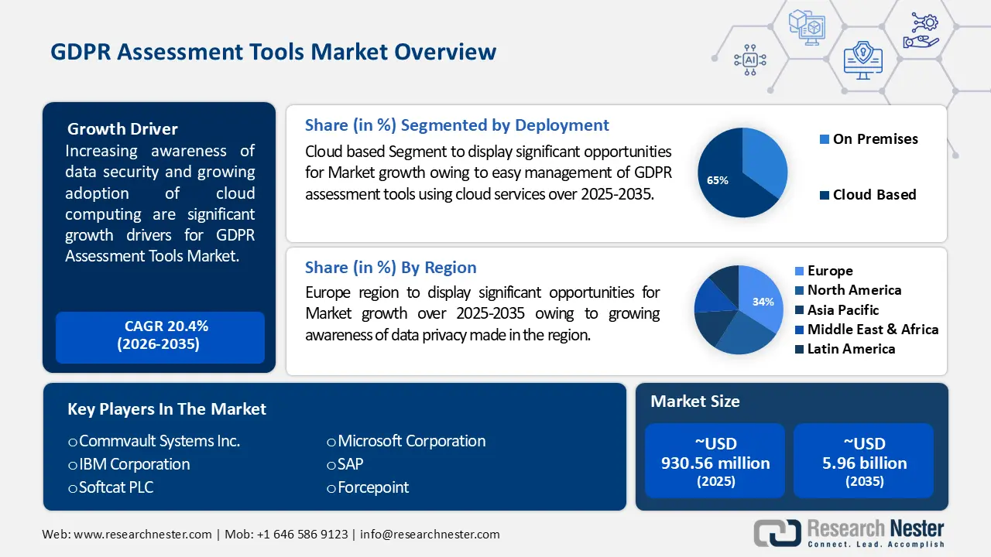Click the shield monitor security icon
Screen dimensions: 991x557
pos(863,59)
